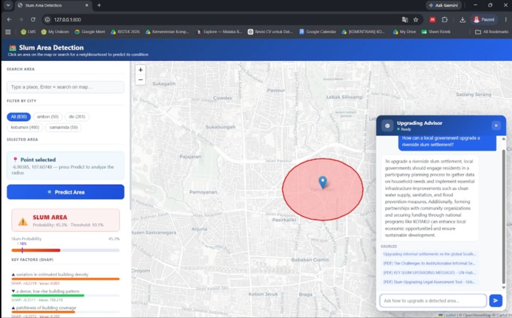Open the translate page icon
This screenshot has height=318, width=512.
[405, 20]
